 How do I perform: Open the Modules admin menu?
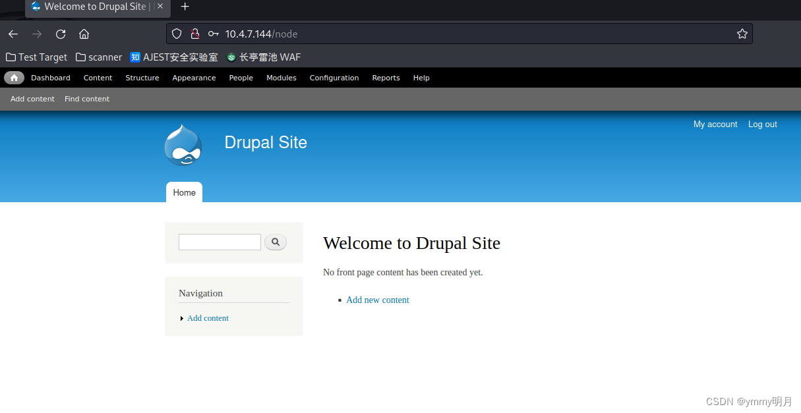(x=282, y=78)
